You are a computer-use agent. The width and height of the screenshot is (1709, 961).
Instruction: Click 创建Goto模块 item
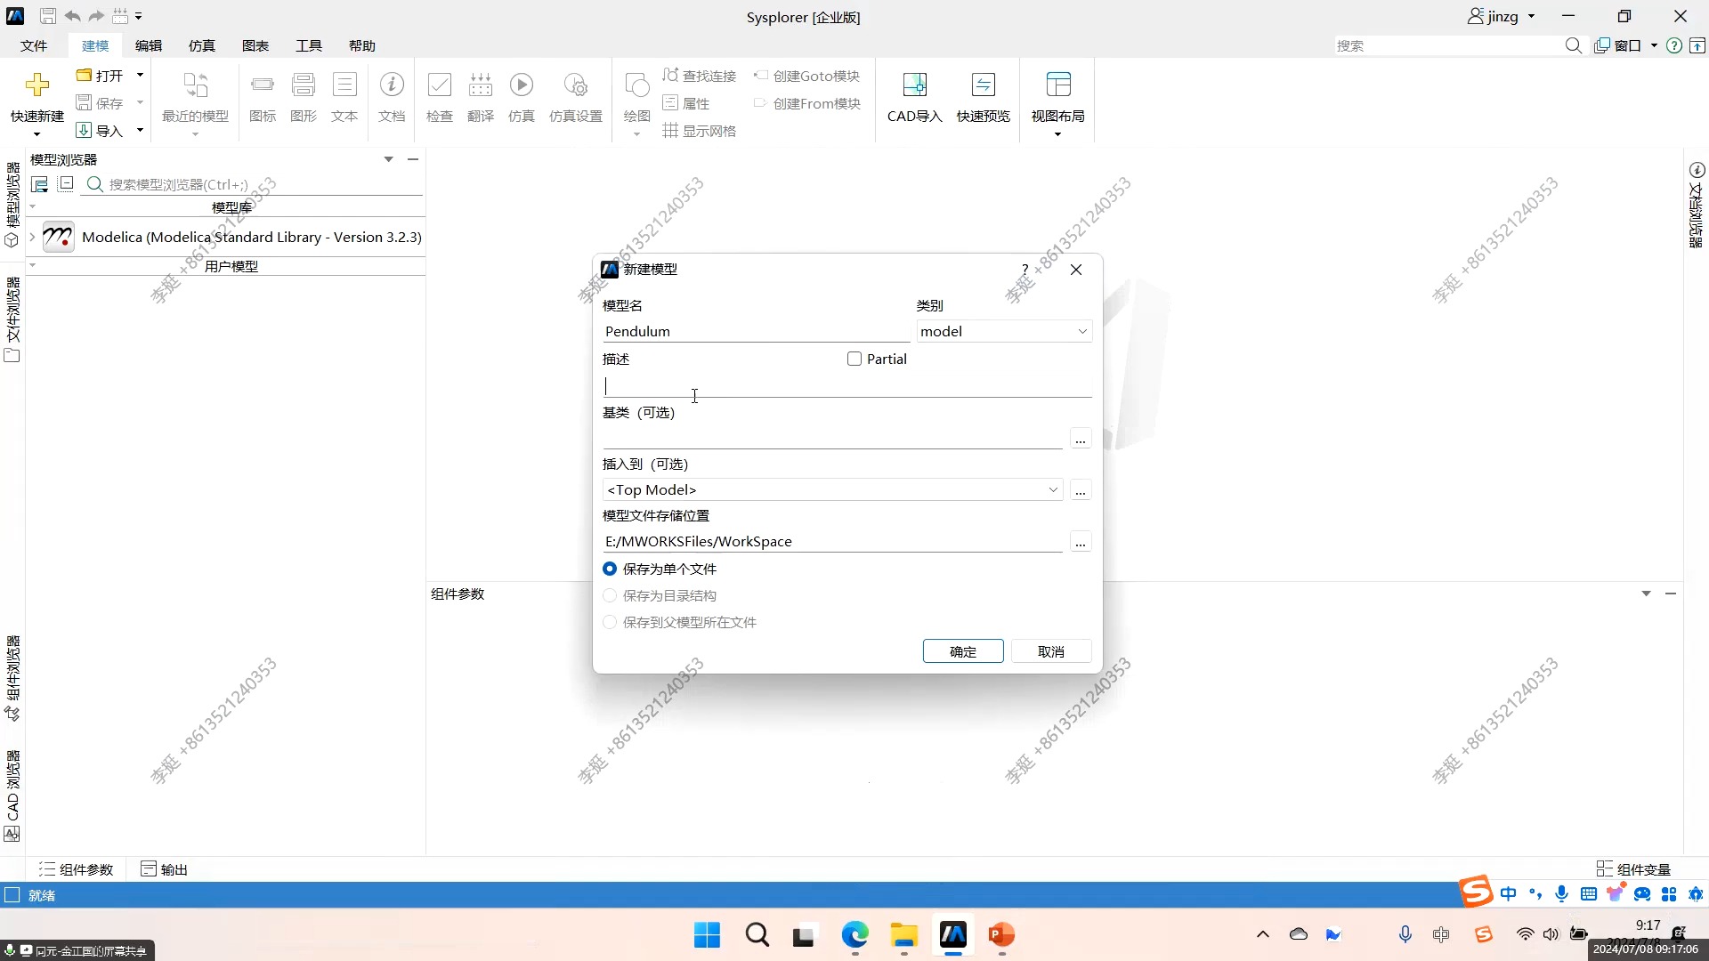point(807,76)
